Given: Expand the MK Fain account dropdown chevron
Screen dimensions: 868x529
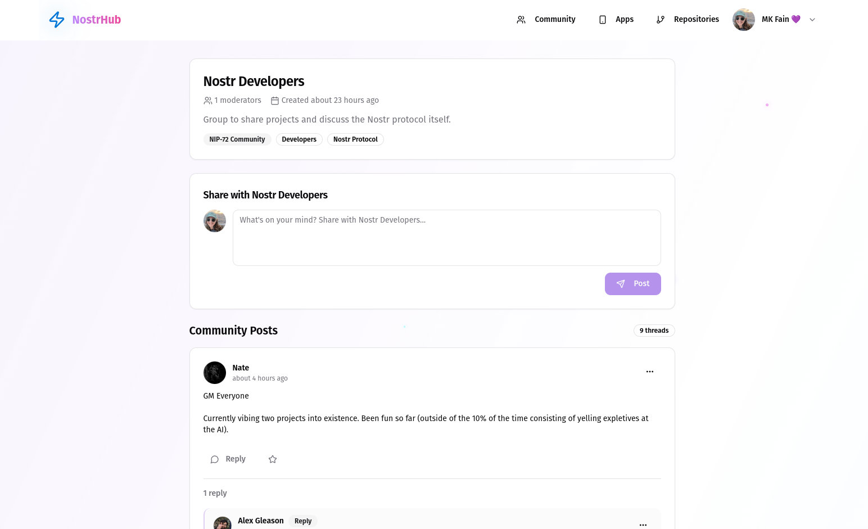Looking at the screenshot, I should (x=812, y=20).
